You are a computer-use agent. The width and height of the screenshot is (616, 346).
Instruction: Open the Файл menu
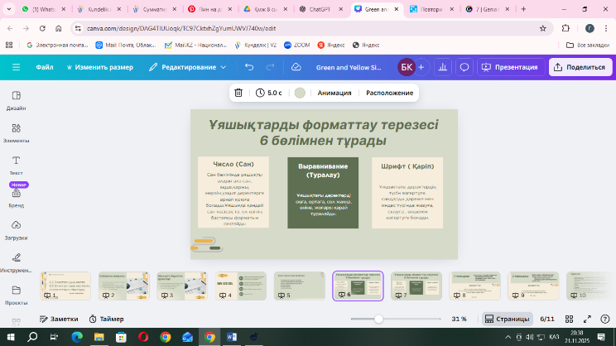[45, 67]
